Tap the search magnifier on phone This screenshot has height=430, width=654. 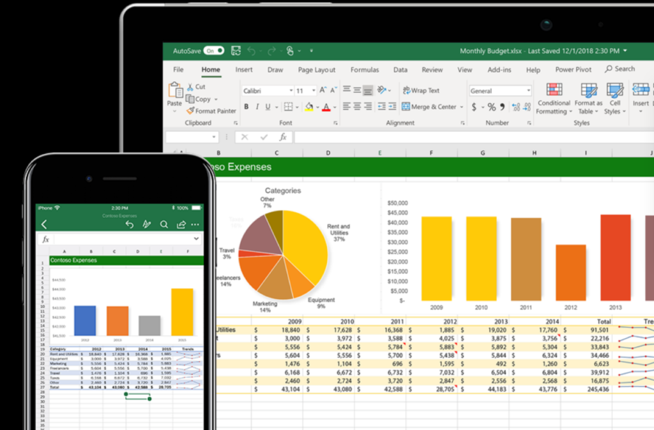coord(164,224)
